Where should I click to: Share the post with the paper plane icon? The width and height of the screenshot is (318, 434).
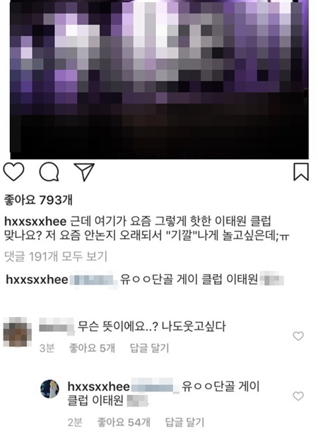click(x=84, y=172)
